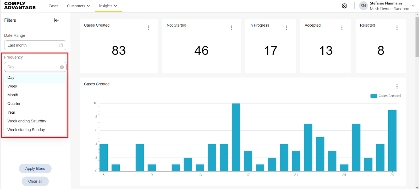The height and width of the screenshot is (189, 419).
Task: Click the Mesh Demo - Sandbox label
Action: click(389, 9)
